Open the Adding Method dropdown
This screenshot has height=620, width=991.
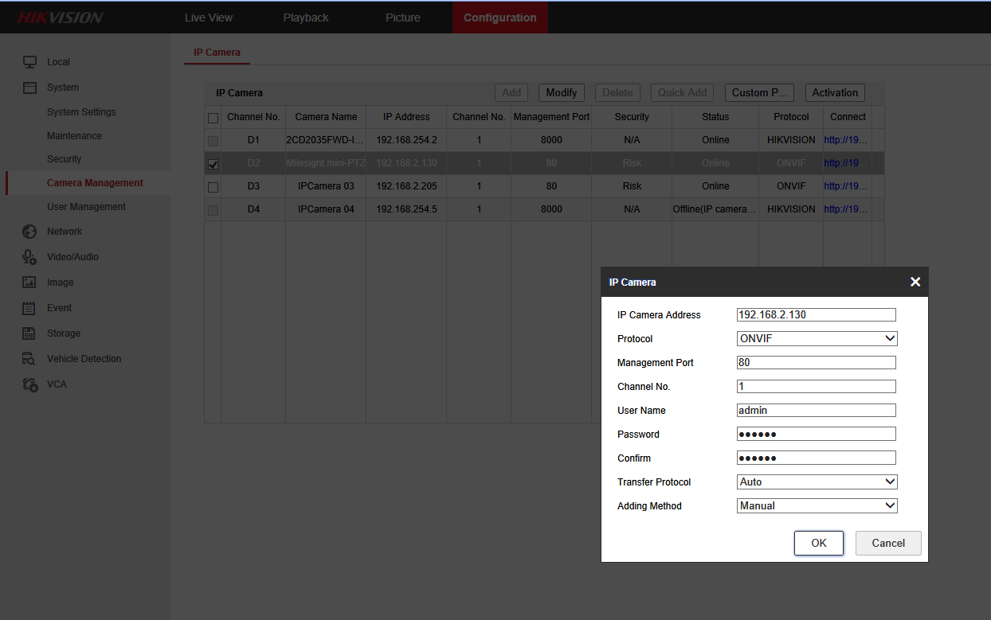pyautogui.click(x=817, y=506)
